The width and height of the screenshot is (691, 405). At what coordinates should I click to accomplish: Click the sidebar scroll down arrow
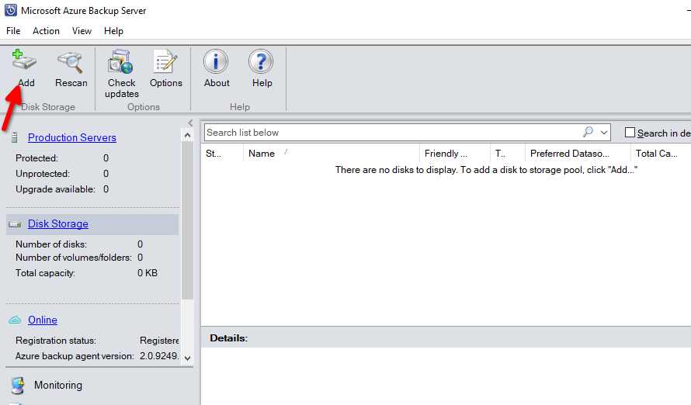pos(187,358)
